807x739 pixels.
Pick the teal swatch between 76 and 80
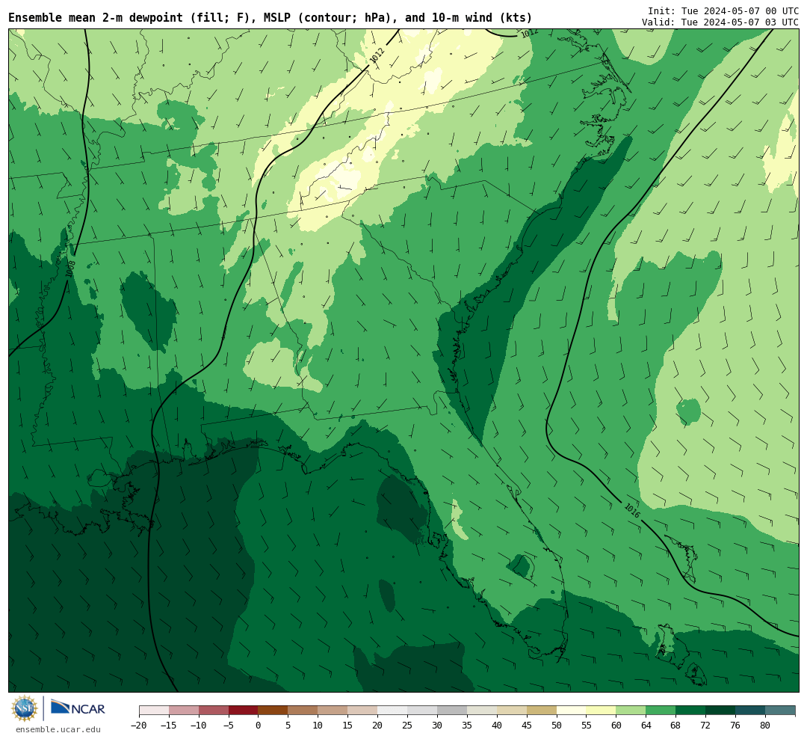[x=751, y=711]
